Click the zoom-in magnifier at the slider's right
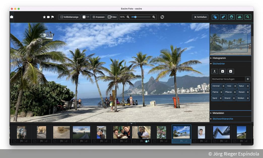 (x=154, y=17)
